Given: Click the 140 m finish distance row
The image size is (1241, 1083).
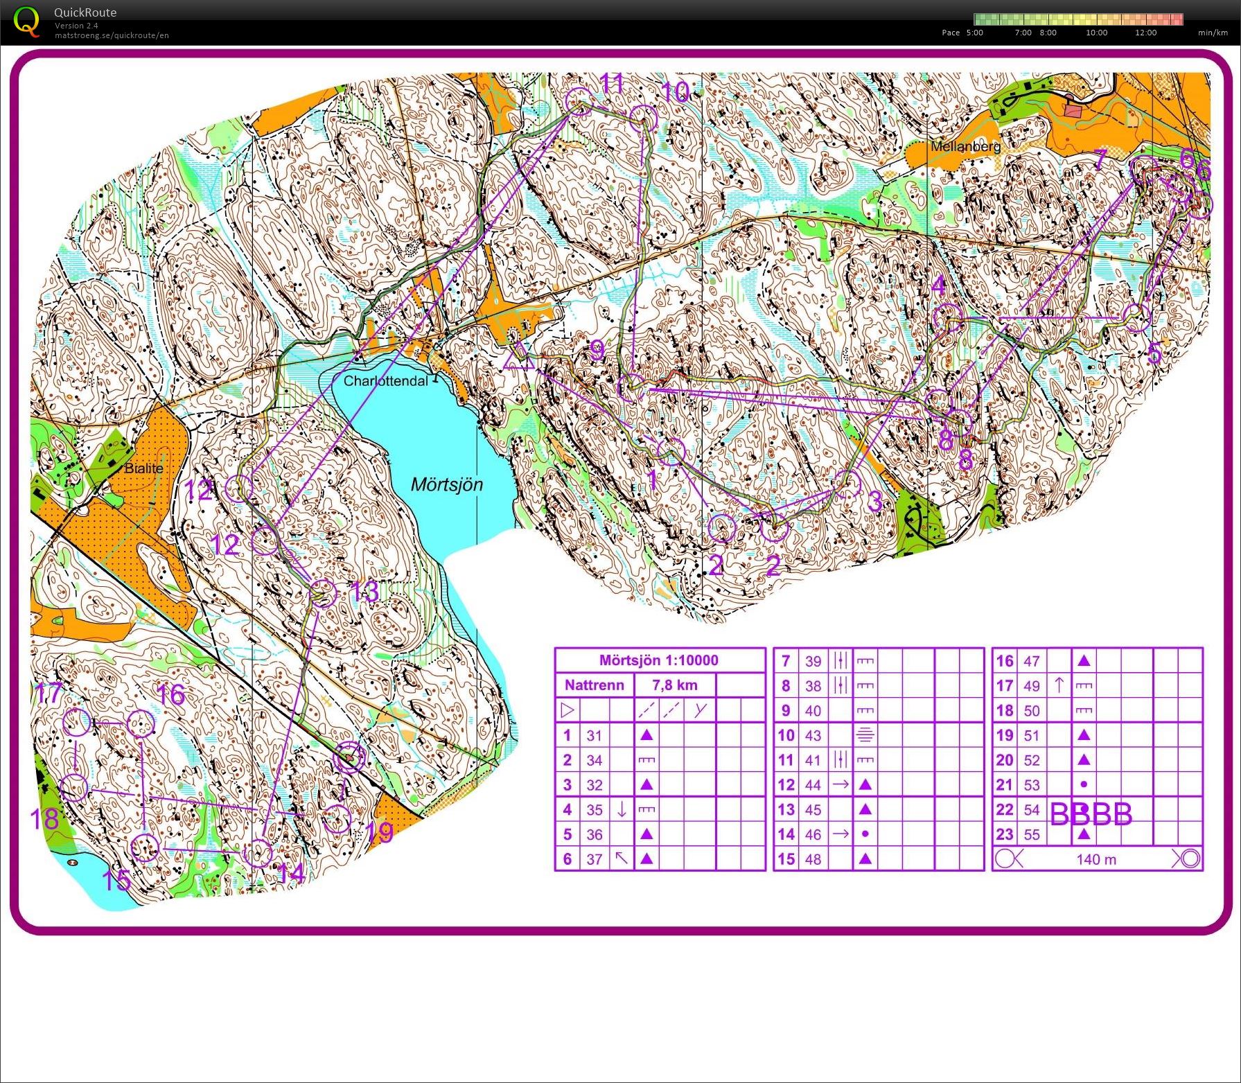Looking at the screenshot, I should point(1097,859).
